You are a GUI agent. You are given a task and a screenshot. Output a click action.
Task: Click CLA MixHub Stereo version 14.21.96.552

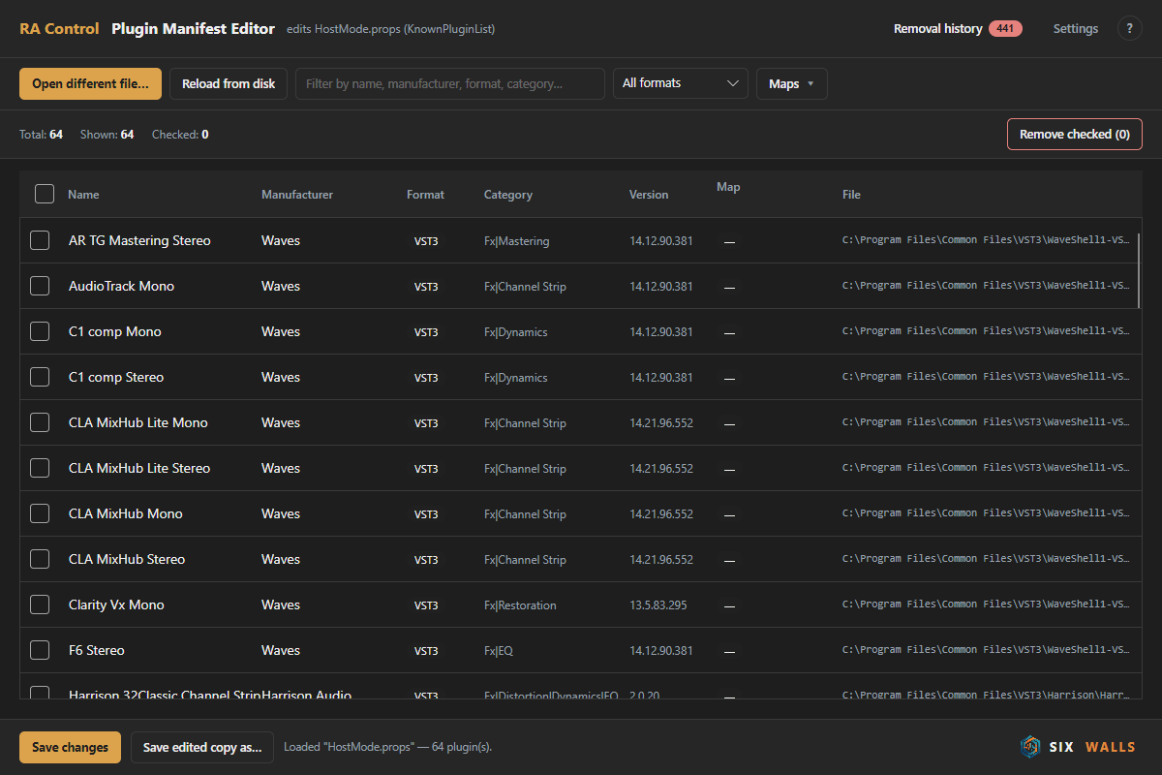661,560
